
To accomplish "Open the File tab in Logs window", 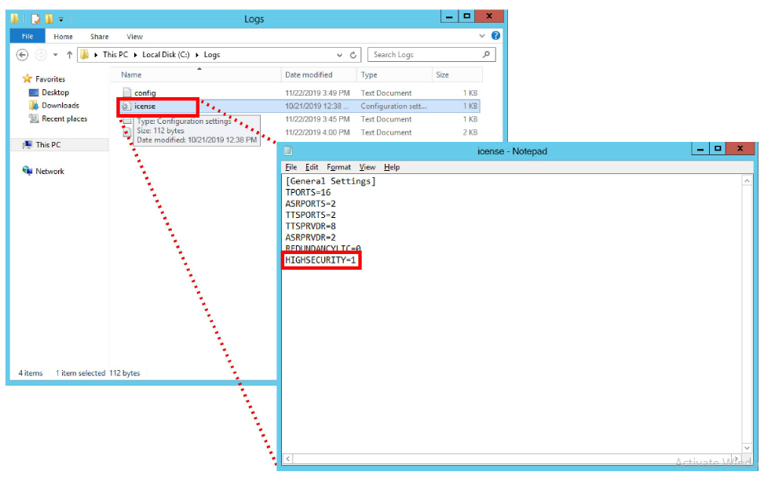I will point(27,37).
